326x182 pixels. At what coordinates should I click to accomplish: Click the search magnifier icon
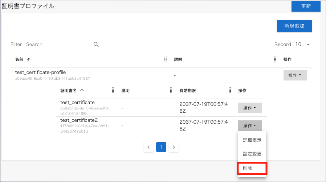coord(96,44)
